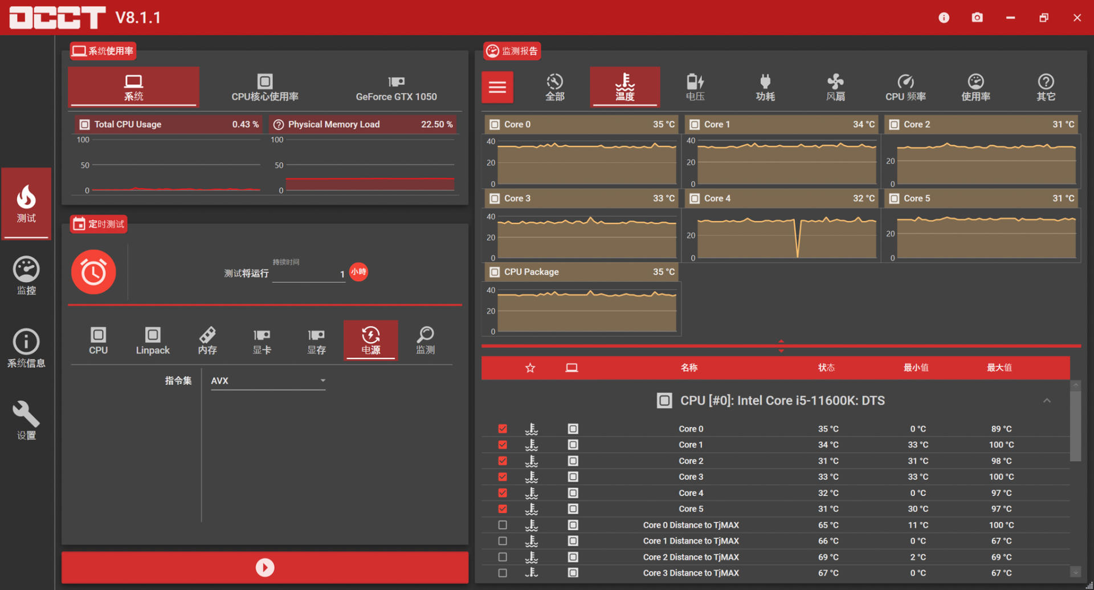Click the chip icon in Core 5 row

point(573,508)
